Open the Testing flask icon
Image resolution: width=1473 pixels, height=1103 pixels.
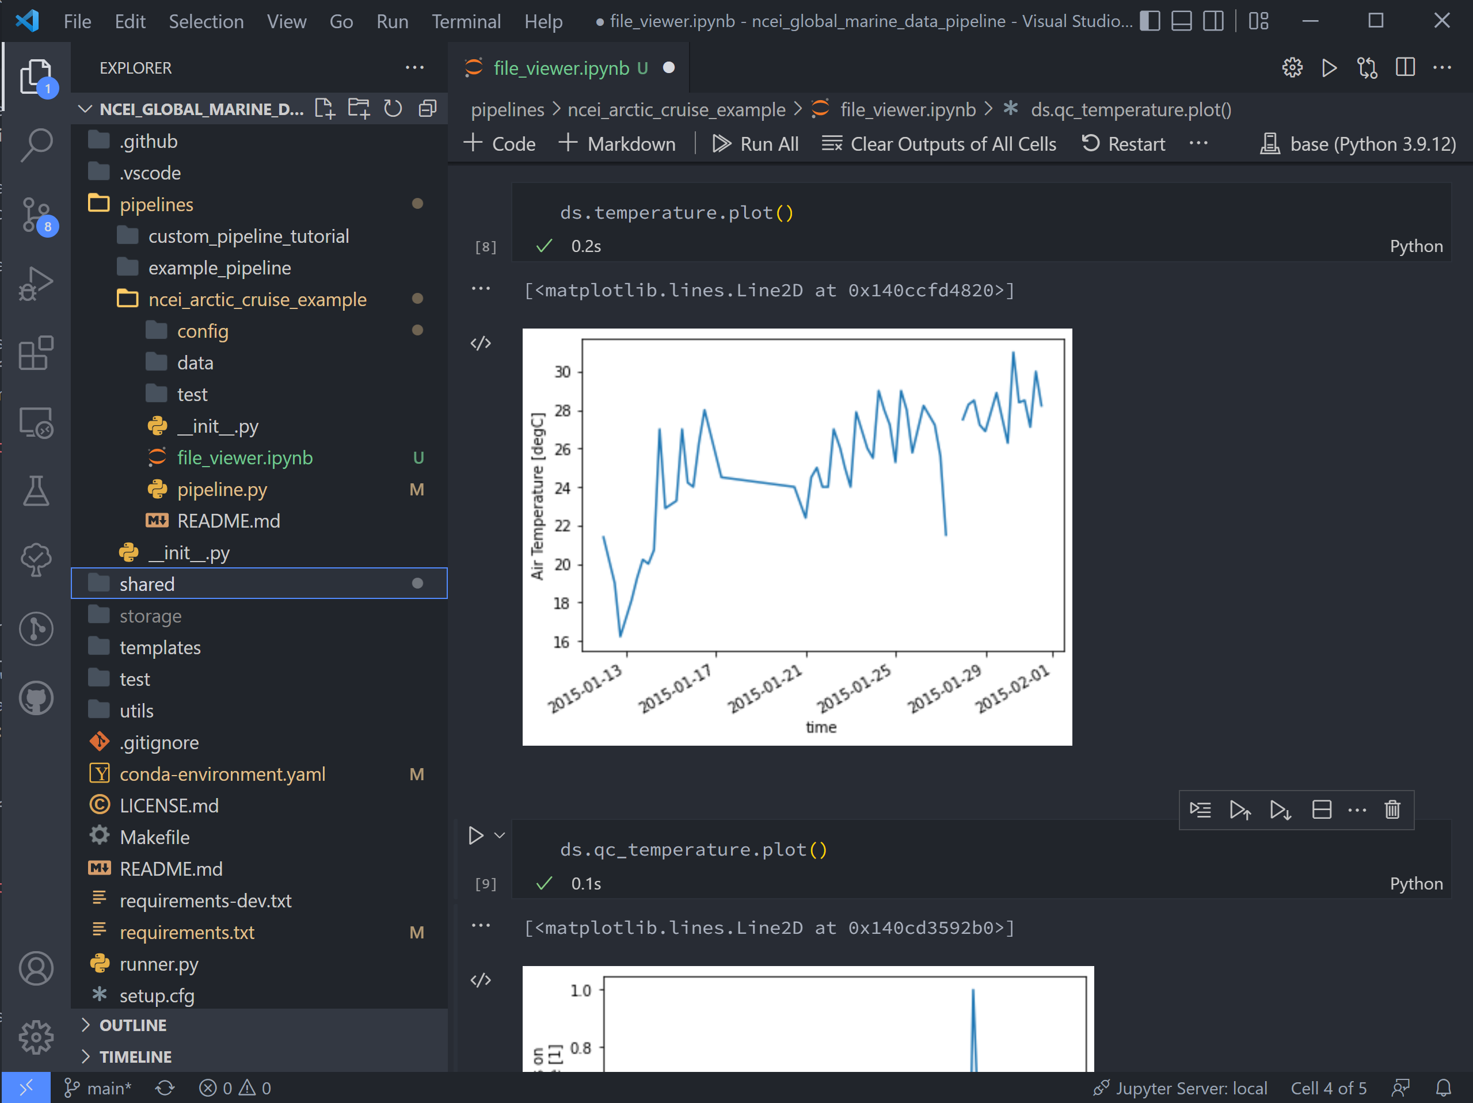point(36,491)
